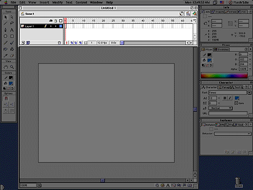
Task: Switch to the Stroke tab in Info panel
Action: point(231,12)
